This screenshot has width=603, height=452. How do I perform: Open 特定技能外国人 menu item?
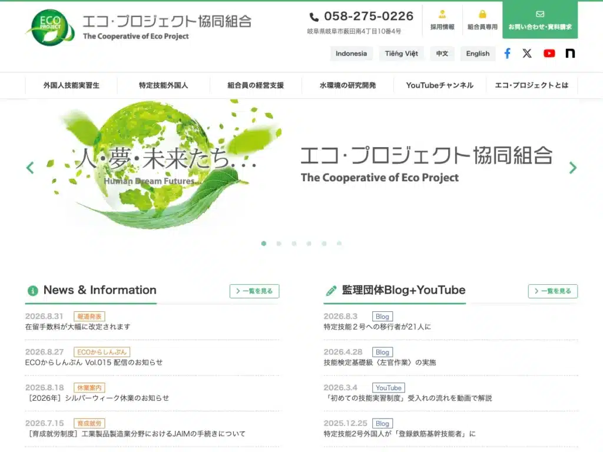[x=164, y=85]
